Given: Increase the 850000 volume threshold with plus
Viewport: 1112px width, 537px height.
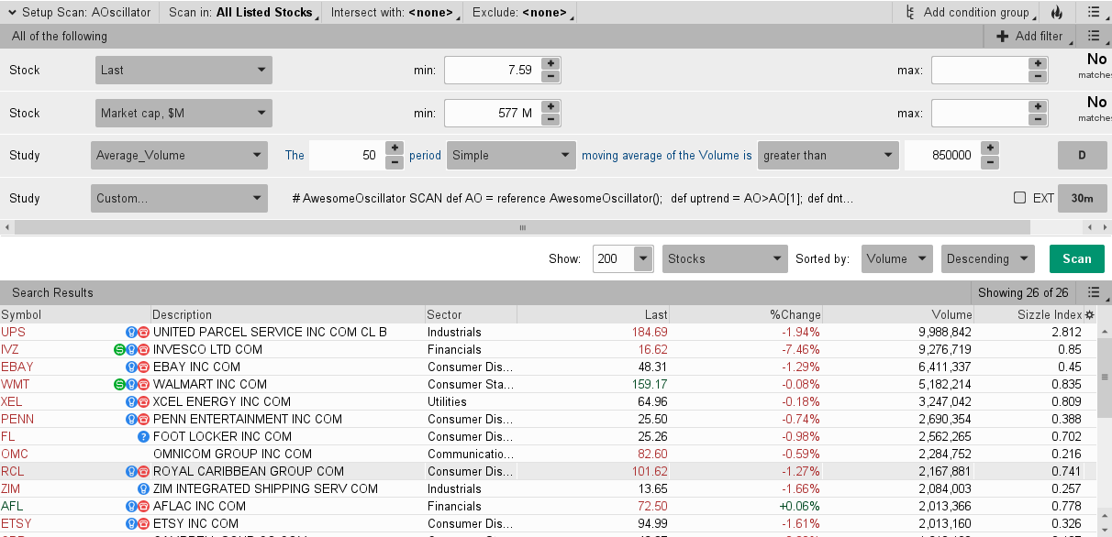Looking at the screenshot, I should point(990,148).
